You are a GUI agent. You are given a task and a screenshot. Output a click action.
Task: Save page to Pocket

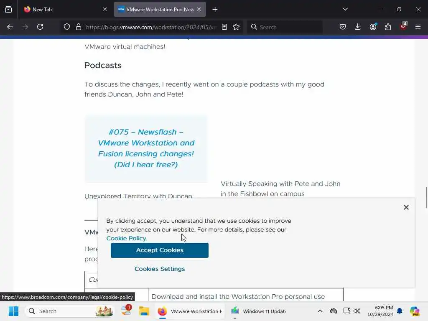[x=343, y=27]
